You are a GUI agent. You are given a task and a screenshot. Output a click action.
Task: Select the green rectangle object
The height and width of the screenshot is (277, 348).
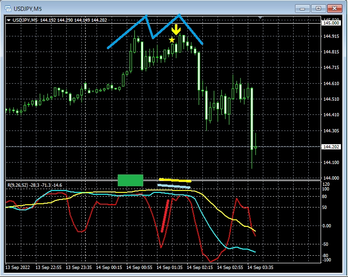point(130,180)
